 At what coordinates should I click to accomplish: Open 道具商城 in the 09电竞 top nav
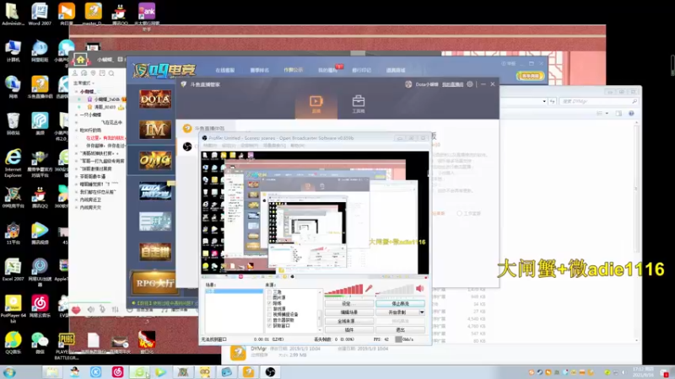coord(396,70)
